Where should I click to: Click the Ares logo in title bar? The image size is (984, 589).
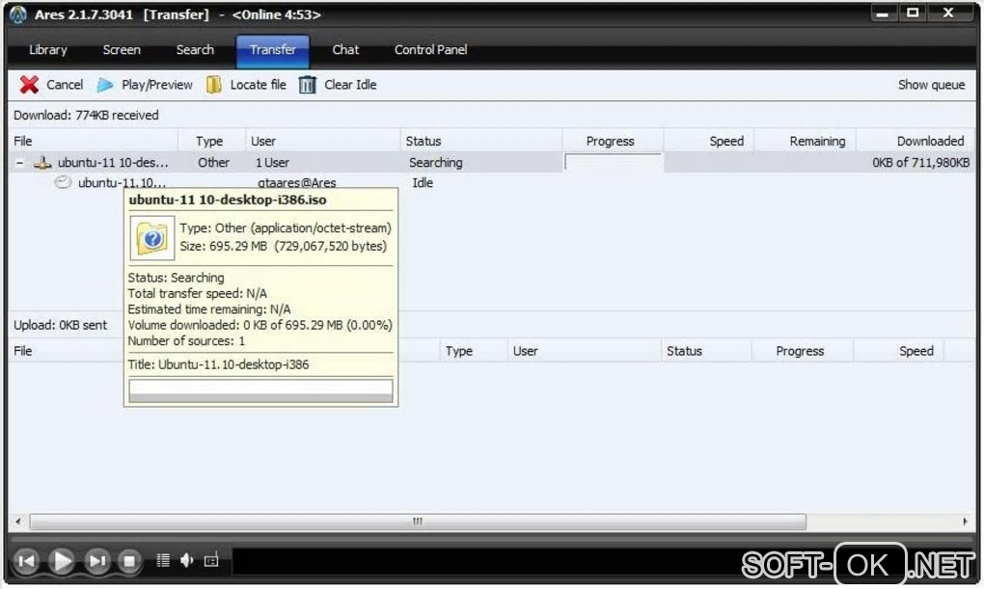pyautogui.click(x=18, y=14)
